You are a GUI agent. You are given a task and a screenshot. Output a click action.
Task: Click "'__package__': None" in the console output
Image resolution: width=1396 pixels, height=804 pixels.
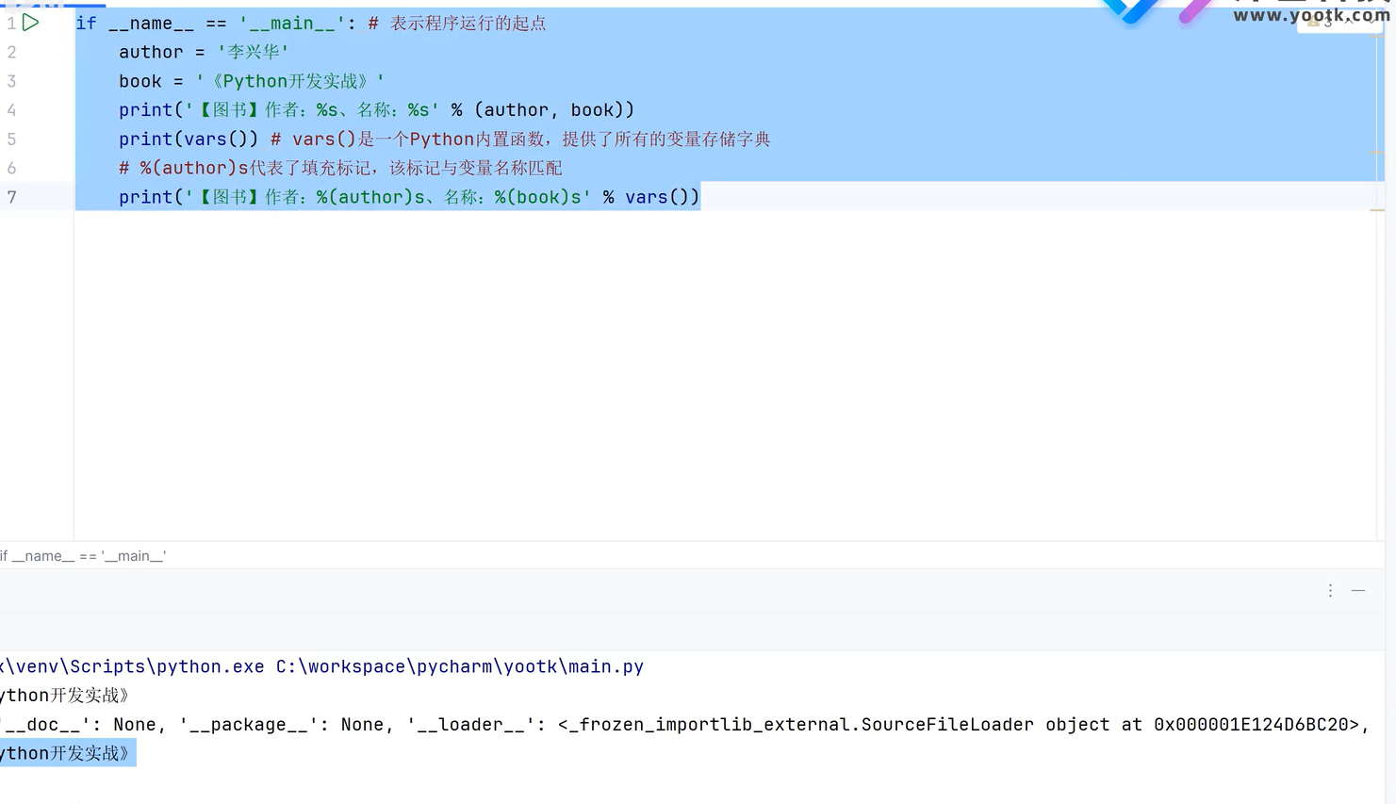pyautogui.click(x=282, y=725)
